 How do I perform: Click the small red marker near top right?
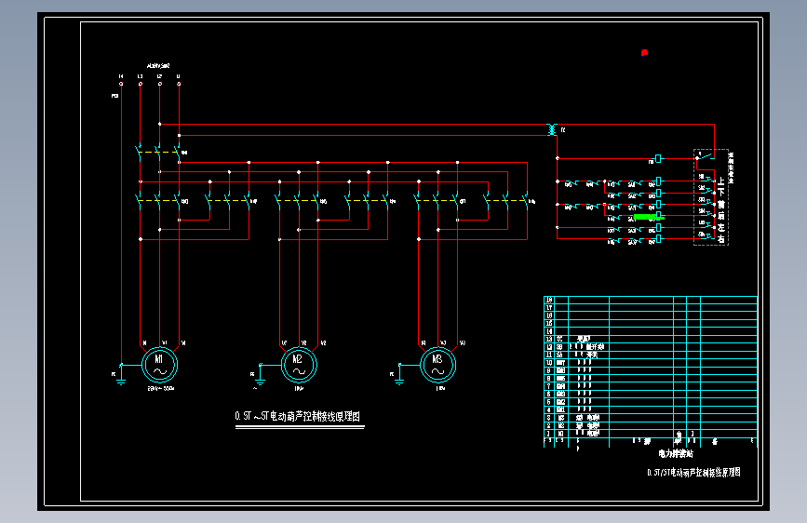point(644,52)
